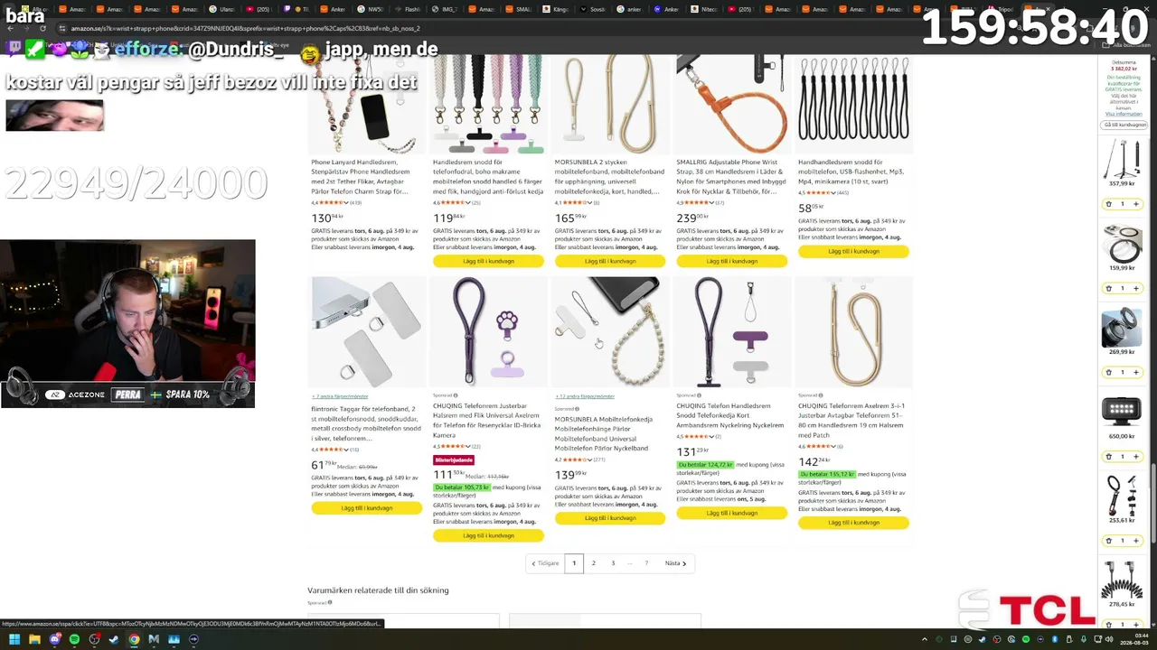Open the 'Phone Lanyard Handledsrem' product title
Image resolution: width=1157 pixels, height=650 pixels.
coord(361,176)
